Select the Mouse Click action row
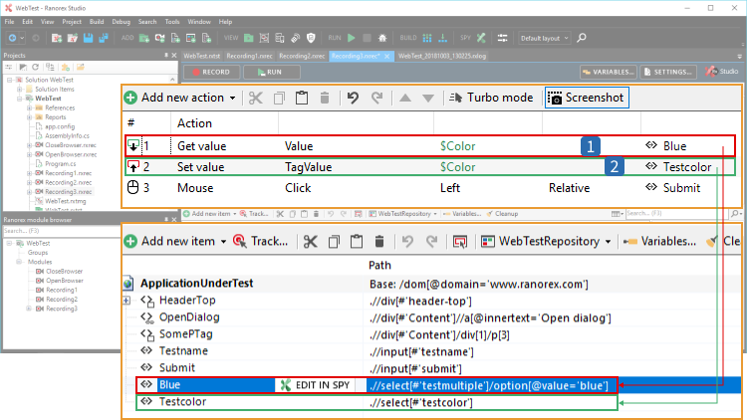747x420 pixels. pyautogui.click(x=299, y=187)
